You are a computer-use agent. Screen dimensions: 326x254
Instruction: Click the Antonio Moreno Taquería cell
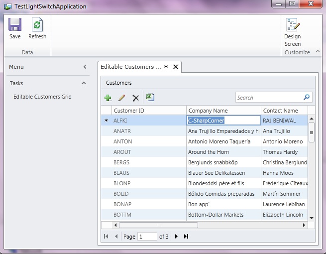[x=223, y=141]
